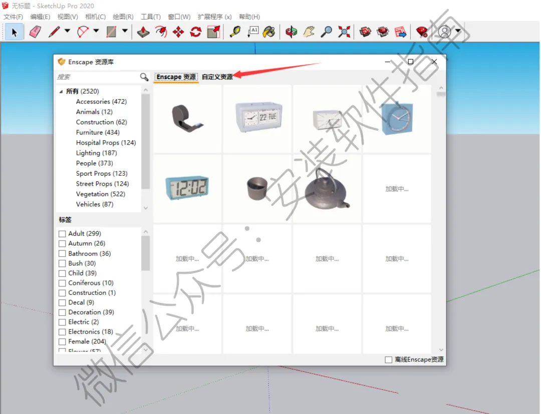Open the 3D Warehouse icon
The image size is (541, 414).
(x=365, y=32)
